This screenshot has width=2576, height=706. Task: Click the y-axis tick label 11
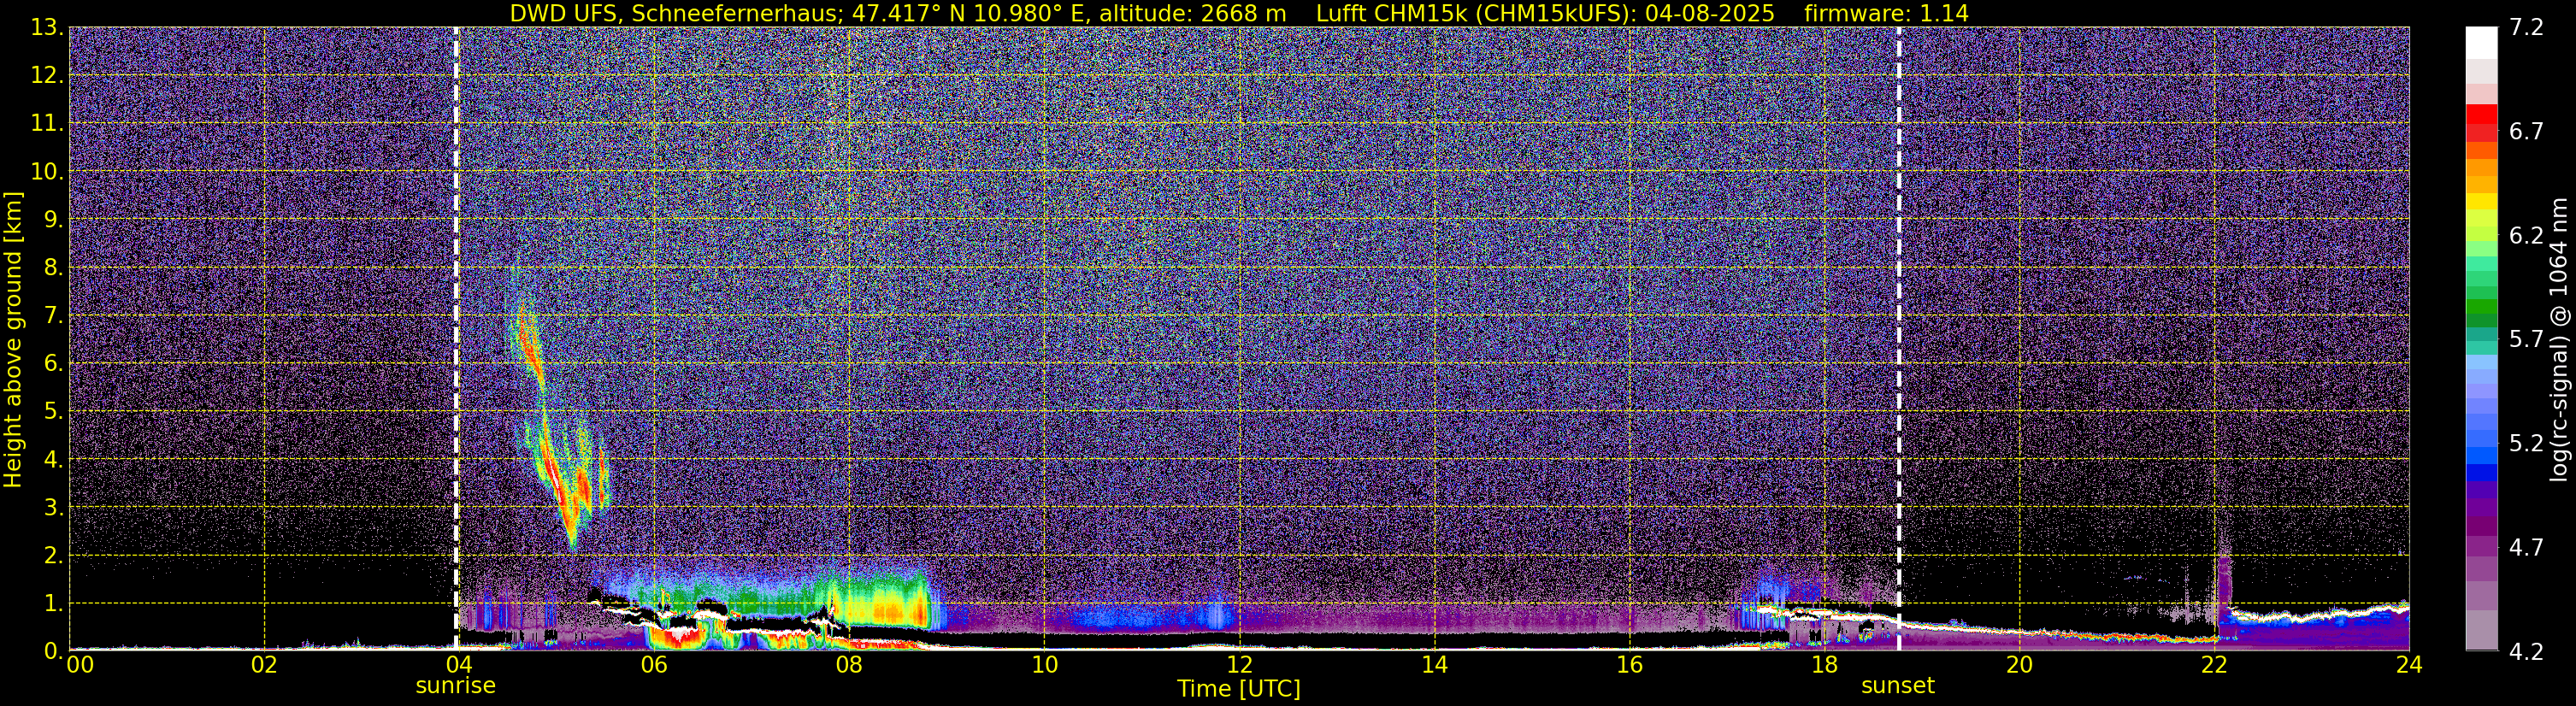[x=45, y=124]
